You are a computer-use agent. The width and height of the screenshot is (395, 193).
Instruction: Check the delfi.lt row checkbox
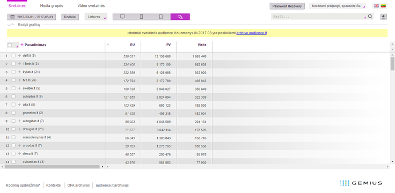pos(13,56)
